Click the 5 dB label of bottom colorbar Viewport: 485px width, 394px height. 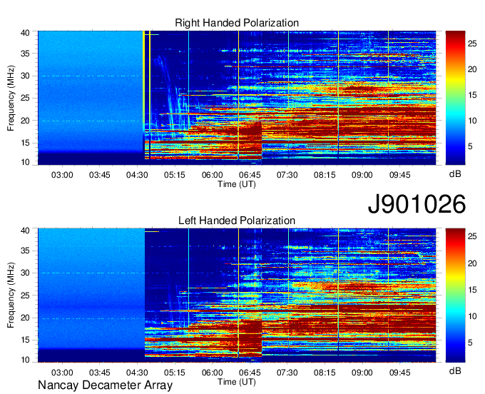coord(470,343)
